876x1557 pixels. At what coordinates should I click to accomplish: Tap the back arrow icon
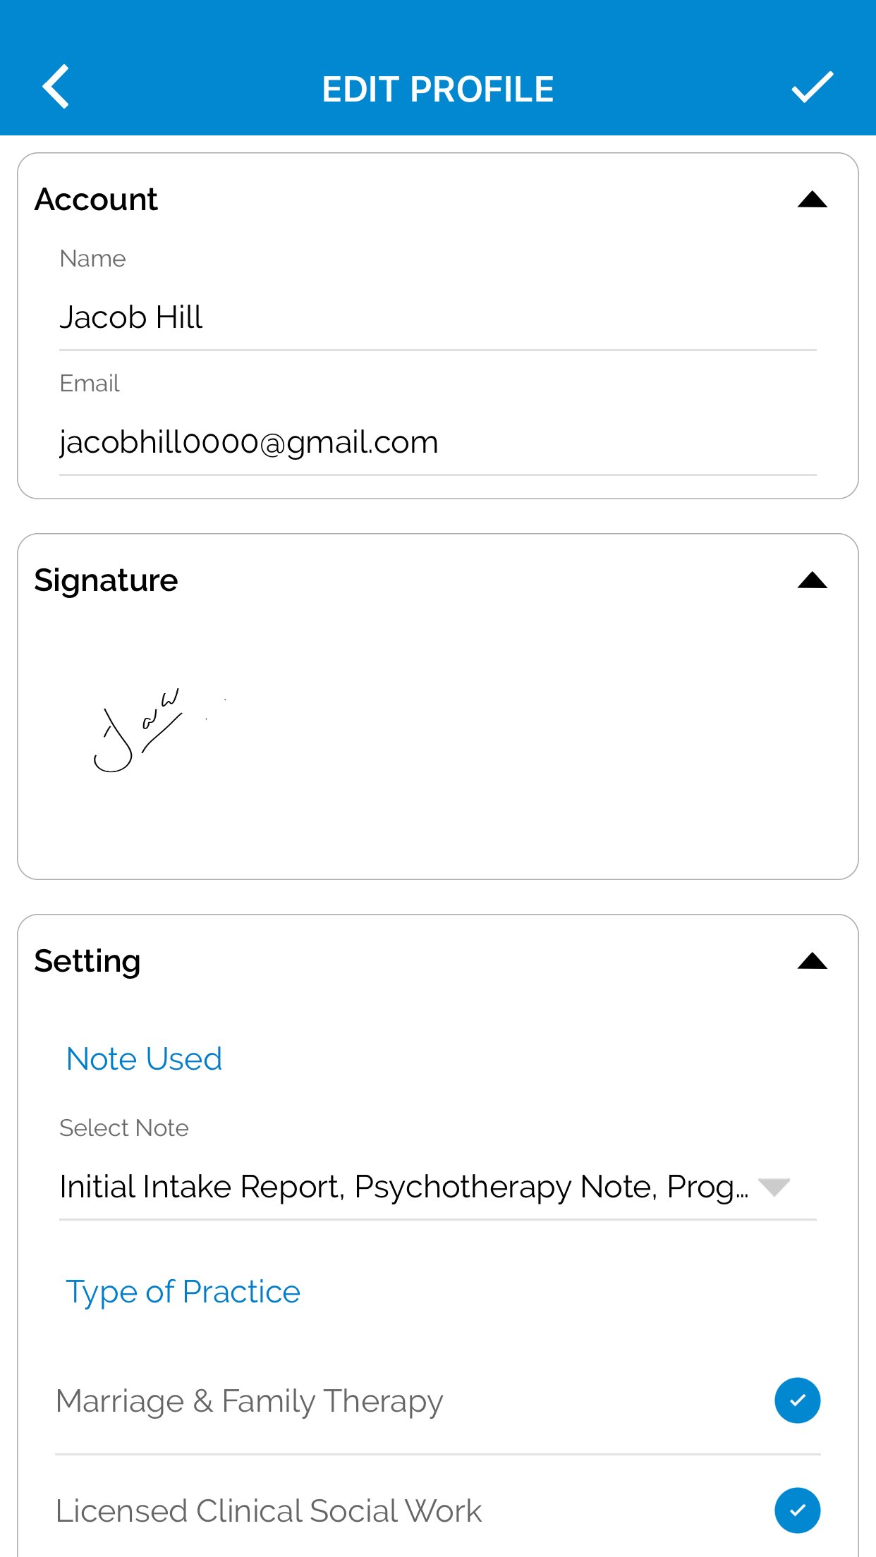click(x=56, y=87)
